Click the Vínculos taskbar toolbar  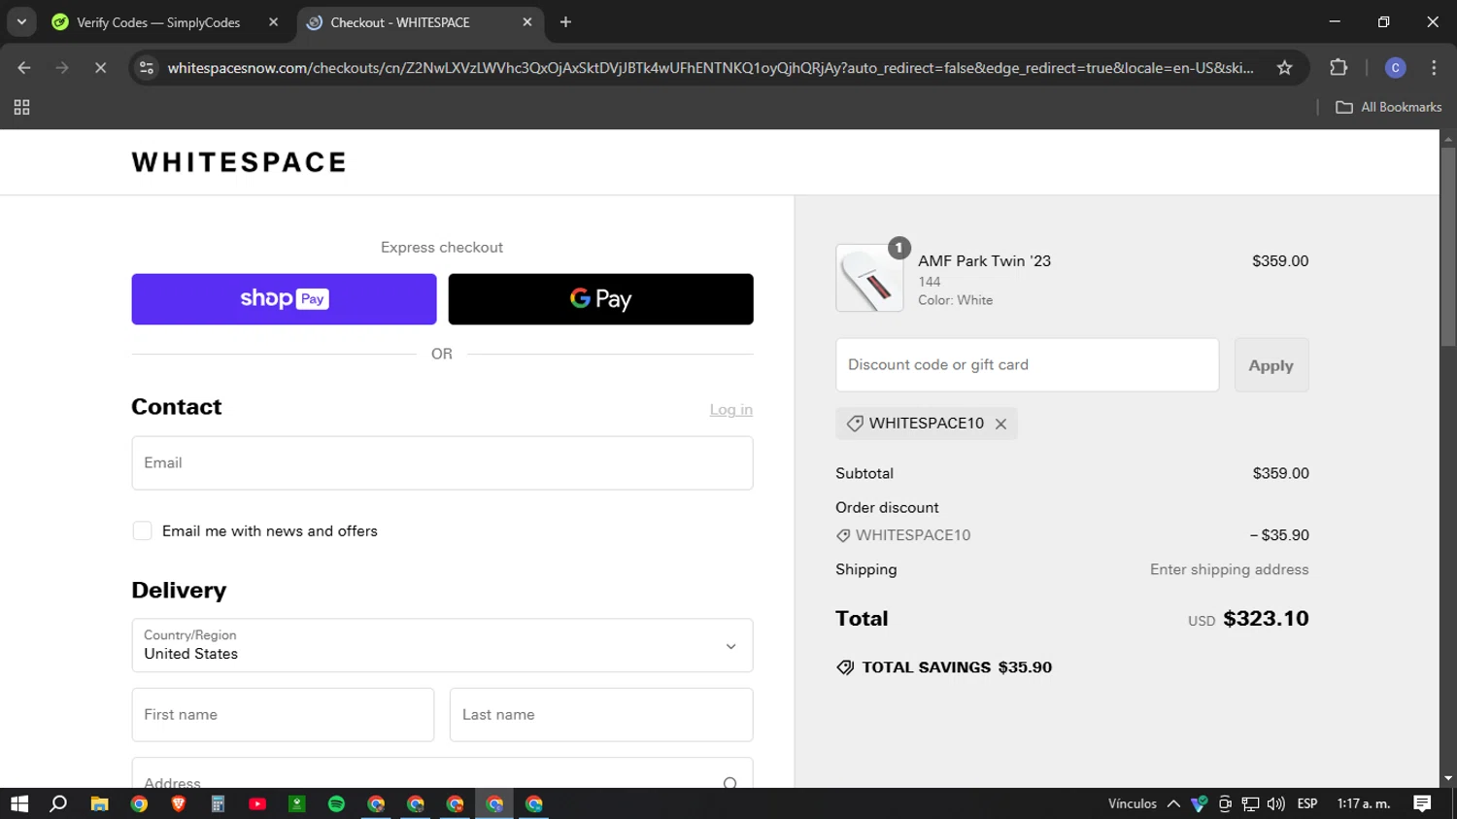click(1132, 803)
